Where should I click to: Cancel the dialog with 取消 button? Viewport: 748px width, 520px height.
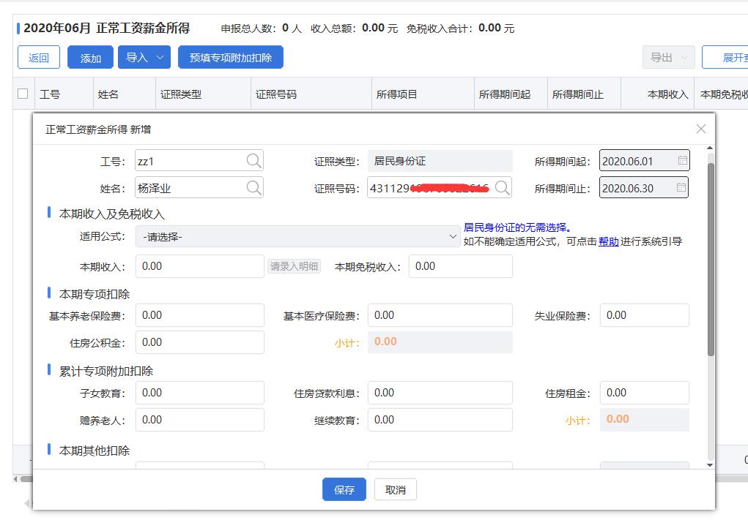coord(396,489)
